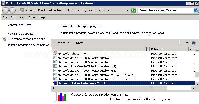This screenshot has width=200, height=104.
Task: Click Turn Windows features on or off
Action: pos(27,39)
